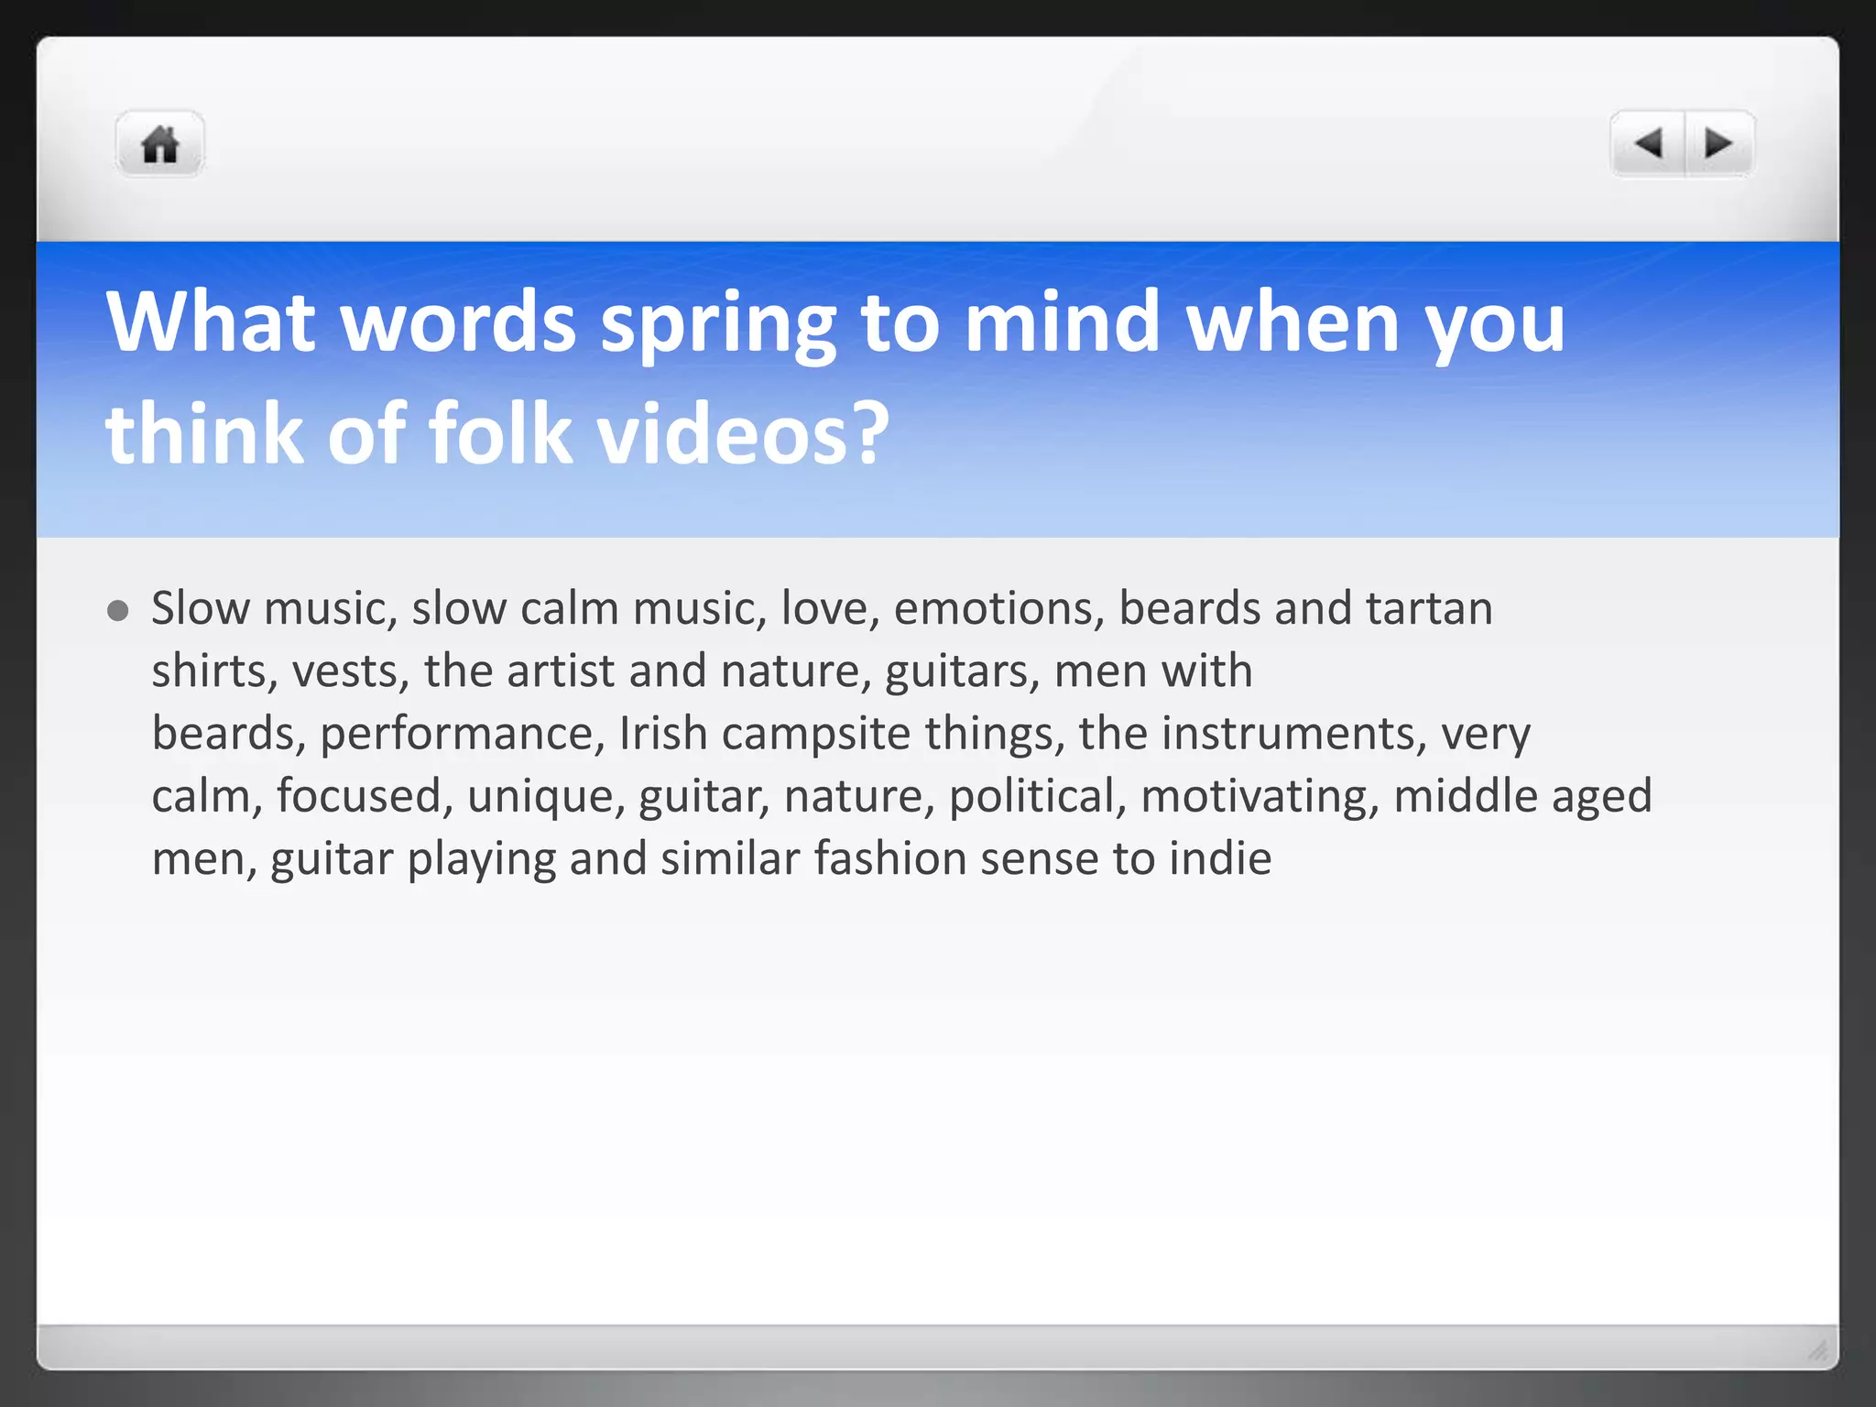Select bullet line starting 'Slow music, slow calm music'
The width and height of the screenshot is (1876, 1407).
pos(822,609)
